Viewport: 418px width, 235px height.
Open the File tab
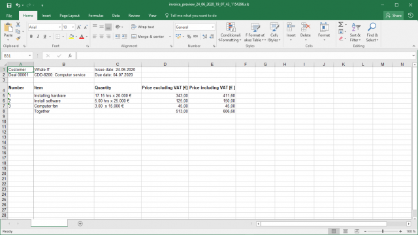click(x=9, y=16)
